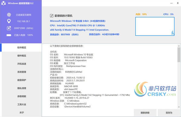Click the OS 版本 10.0.18363 row
Image resolution: width=181 pixels, height=117 pixels.
(71, 57)
